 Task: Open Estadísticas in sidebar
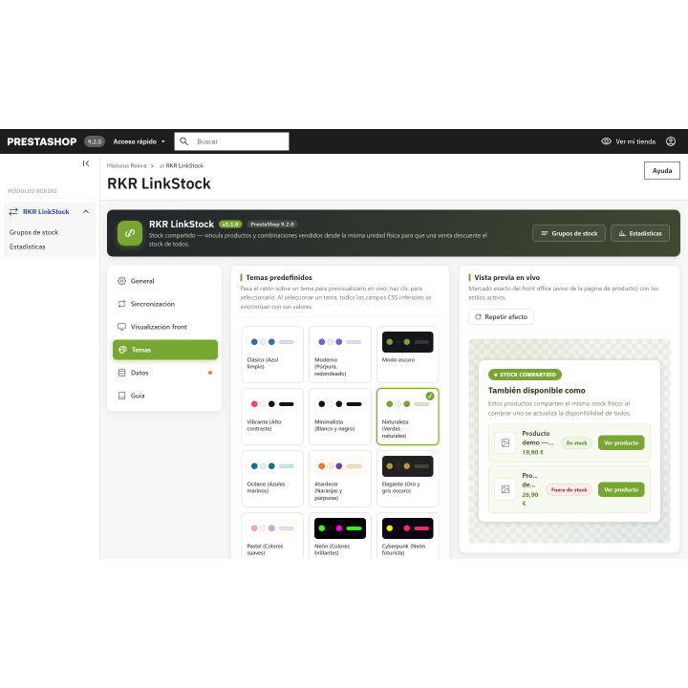pyautogui.click(x=27, y=247)
